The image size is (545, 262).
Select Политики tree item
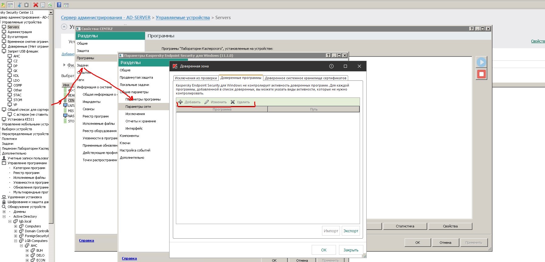click(9, 139)
